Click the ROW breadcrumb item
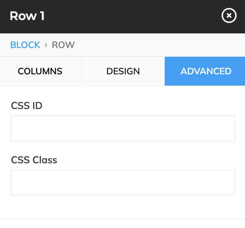 (63, 45)
